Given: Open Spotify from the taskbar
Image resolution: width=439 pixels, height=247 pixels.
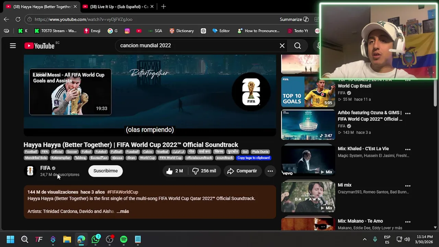Looking at the screenshot, I should 123,239.
